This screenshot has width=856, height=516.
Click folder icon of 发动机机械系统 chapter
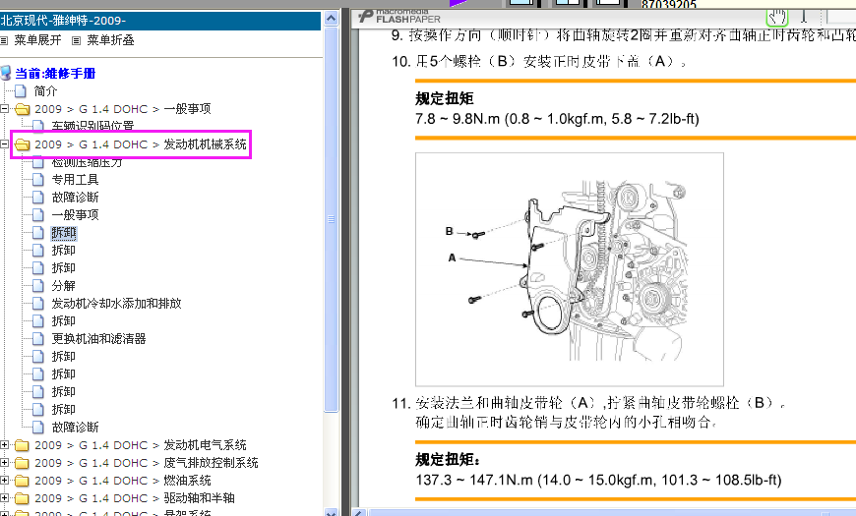(22, 144)
